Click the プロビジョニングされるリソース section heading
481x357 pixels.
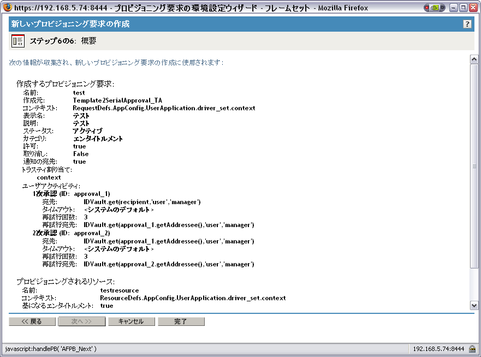click(66, 282)
